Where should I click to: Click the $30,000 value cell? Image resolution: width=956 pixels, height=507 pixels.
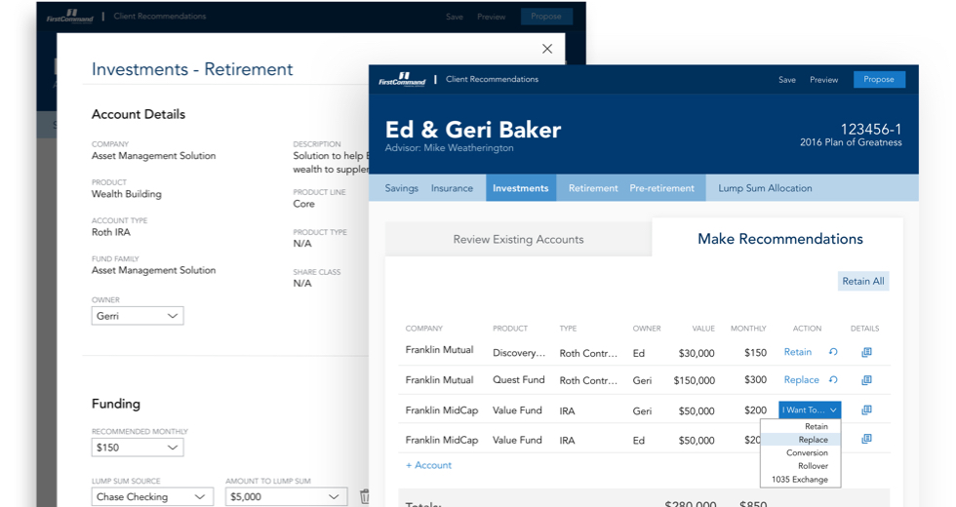pyautogui.click(x=697, y=353)
